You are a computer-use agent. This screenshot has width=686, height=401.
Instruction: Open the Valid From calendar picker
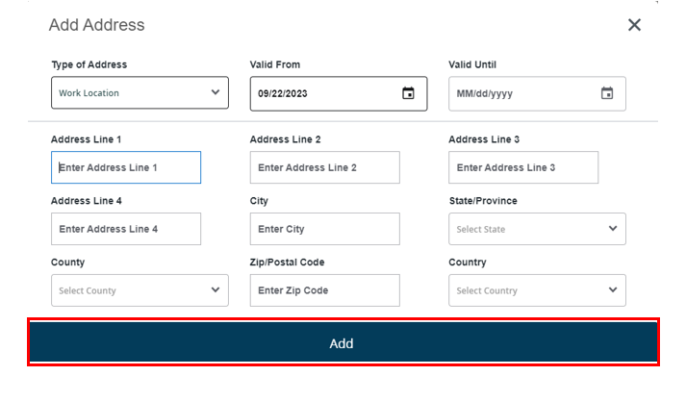[x=408, y=93]
